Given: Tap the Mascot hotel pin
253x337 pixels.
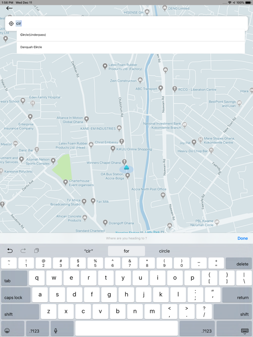Looking at the screenshot, I should pos(15,143).
